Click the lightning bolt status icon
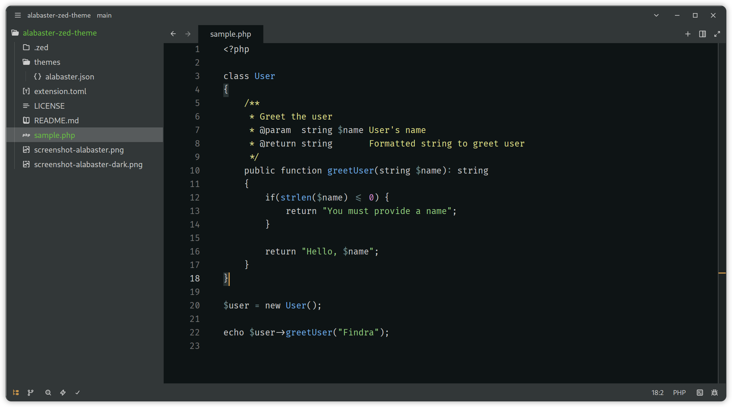The height and width of the screenshot is (407, 732). (63, 392)
